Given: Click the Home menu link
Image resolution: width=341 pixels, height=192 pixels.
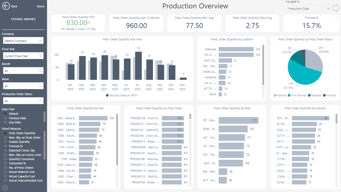Looking at the screenshot, I should pos(41,6).
